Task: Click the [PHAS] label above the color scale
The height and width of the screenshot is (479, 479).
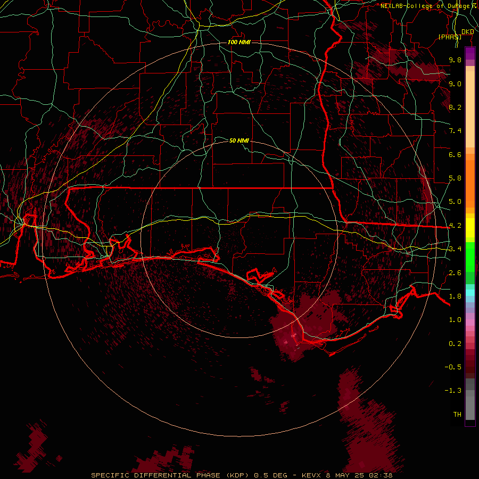Action: point(450,37)
